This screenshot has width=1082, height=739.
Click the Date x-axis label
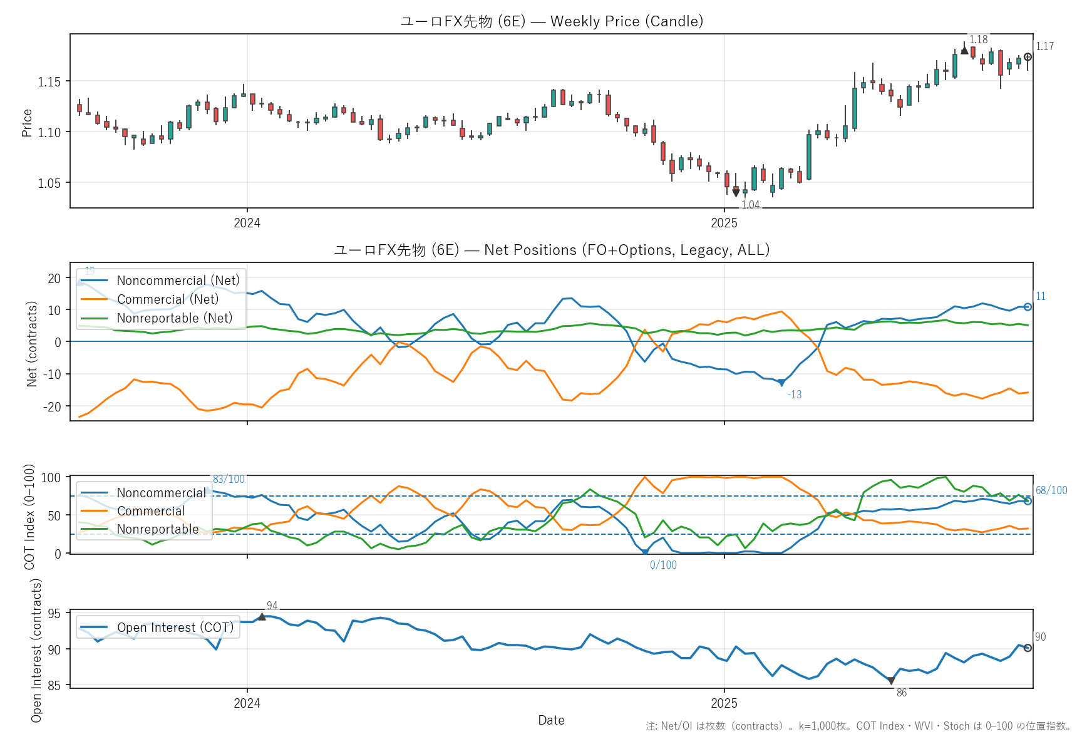click(x=551, y=720)
